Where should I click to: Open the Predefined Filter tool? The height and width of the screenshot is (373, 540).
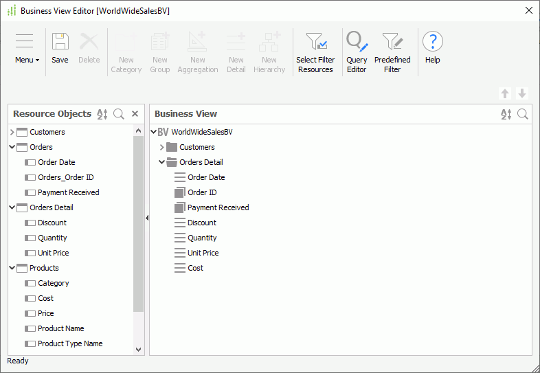[392, 43]
